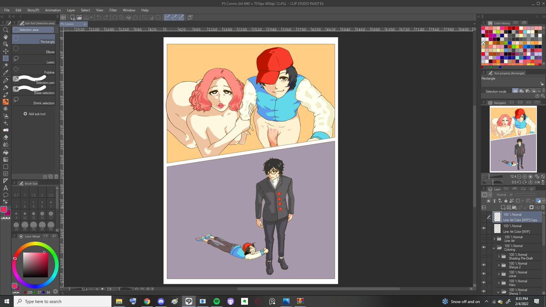546x307 pixels.
Task: Show the Line Art Color [WIP] Copy layer
Action: coord(484,217)
